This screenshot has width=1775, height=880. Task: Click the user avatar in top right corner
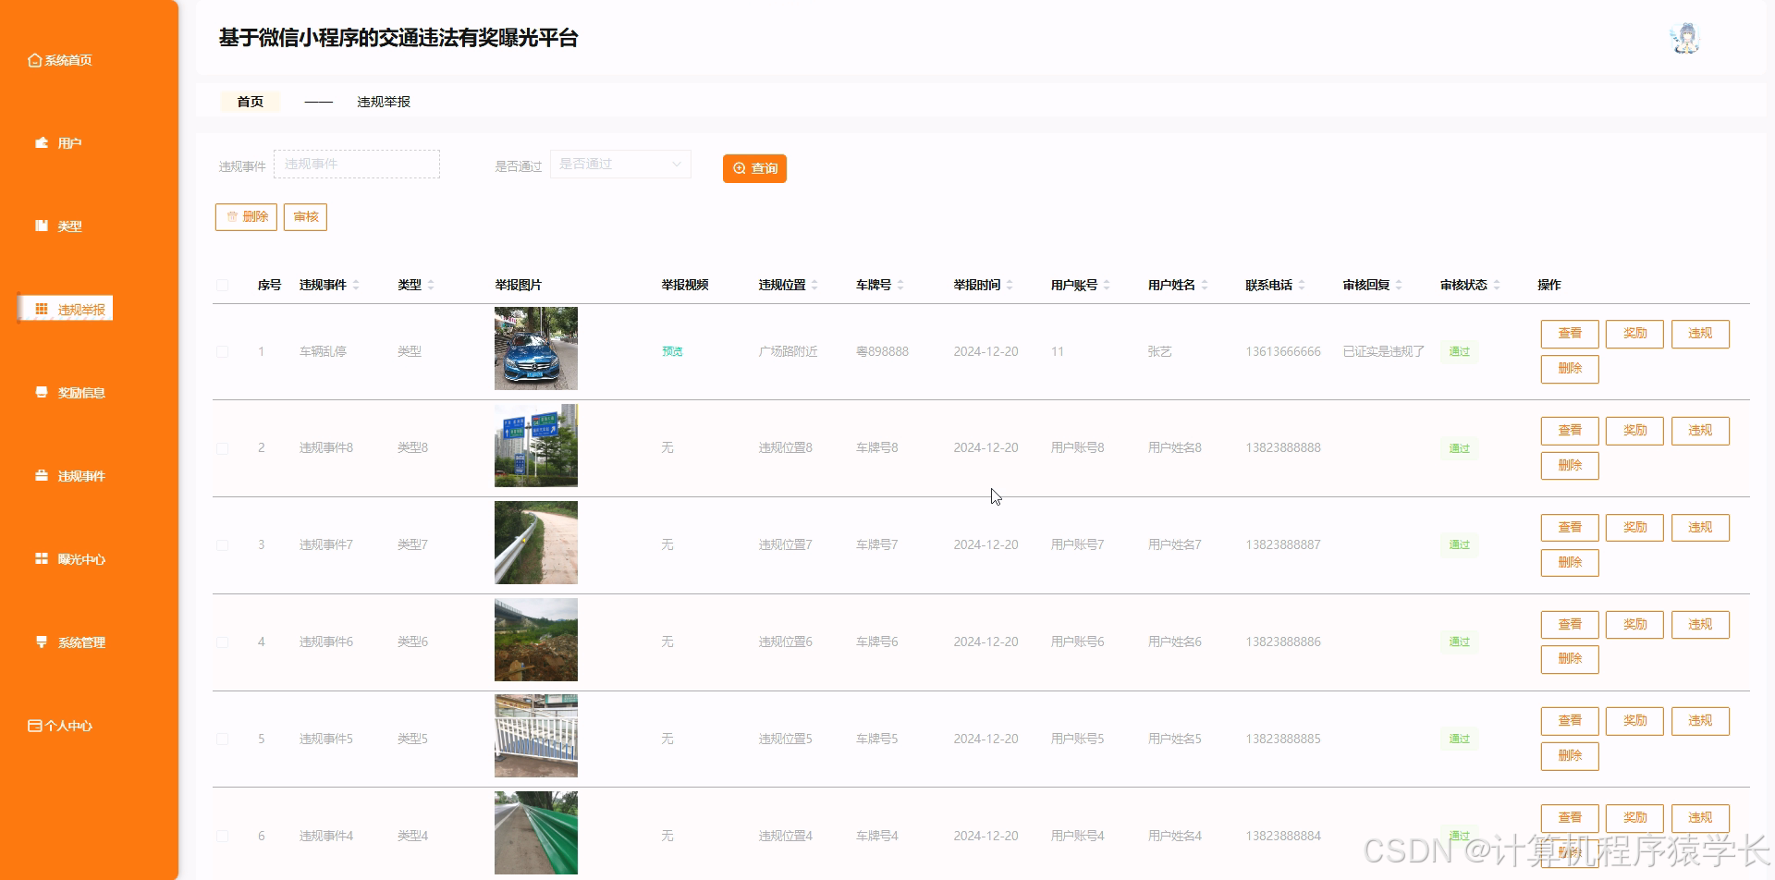coord(1684,37)
